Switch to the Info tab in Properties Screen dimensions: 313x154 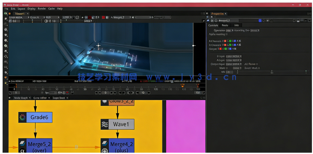[236, 25]
